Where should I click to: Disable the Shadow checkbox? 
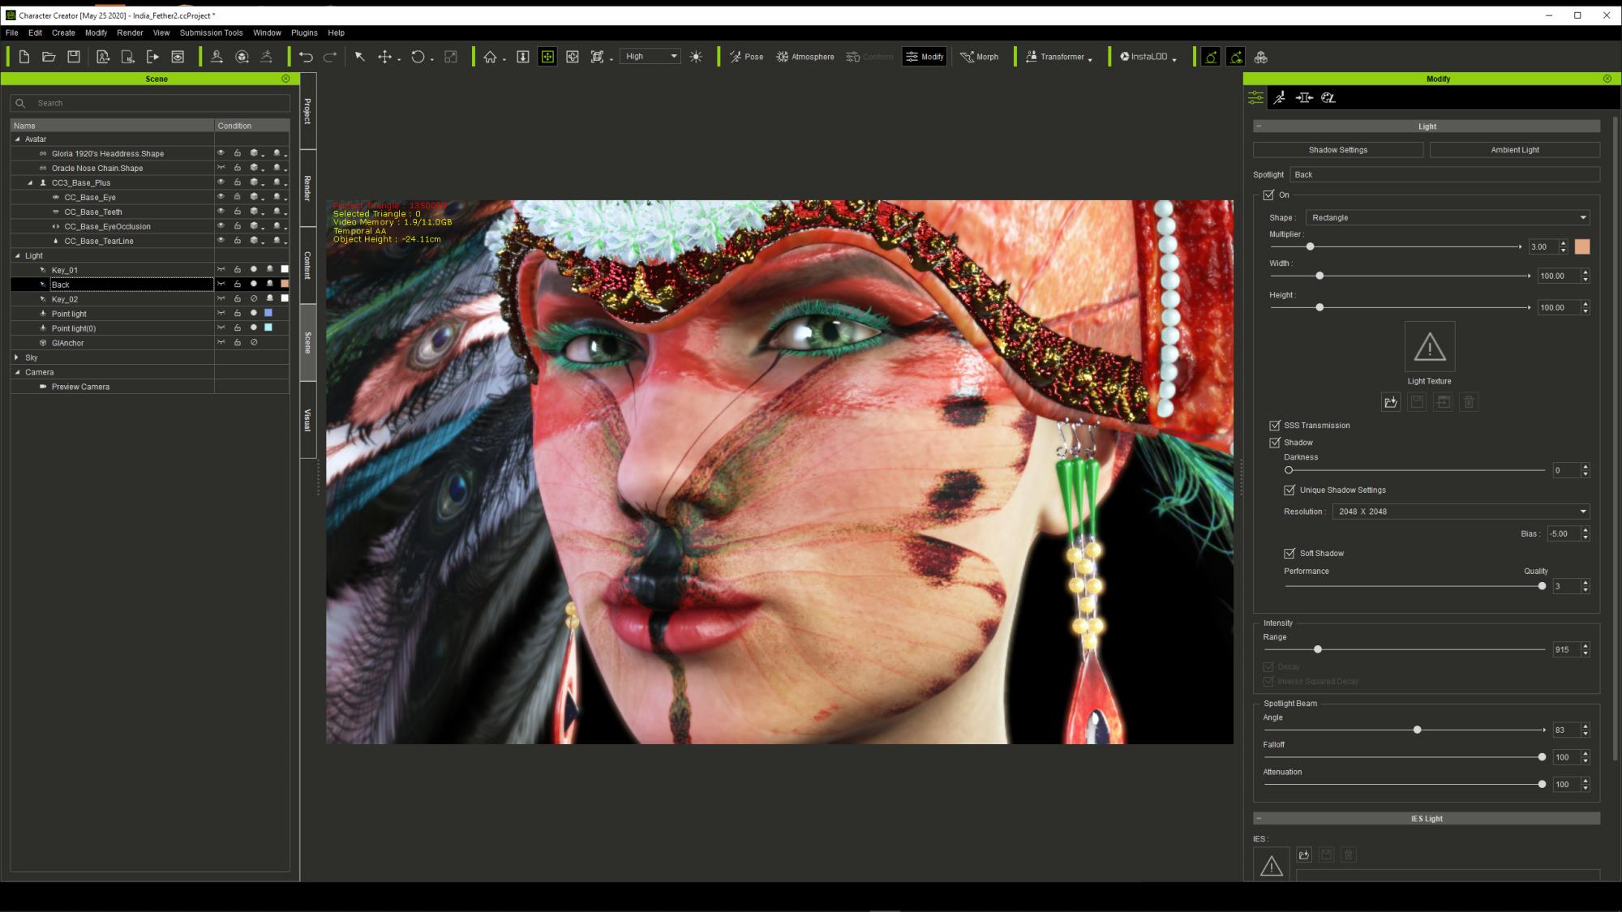pos(1276,443)
